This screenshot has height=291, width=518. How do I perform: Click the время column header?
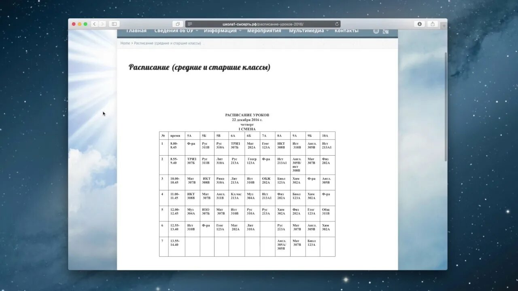click(x=177, y=136)
